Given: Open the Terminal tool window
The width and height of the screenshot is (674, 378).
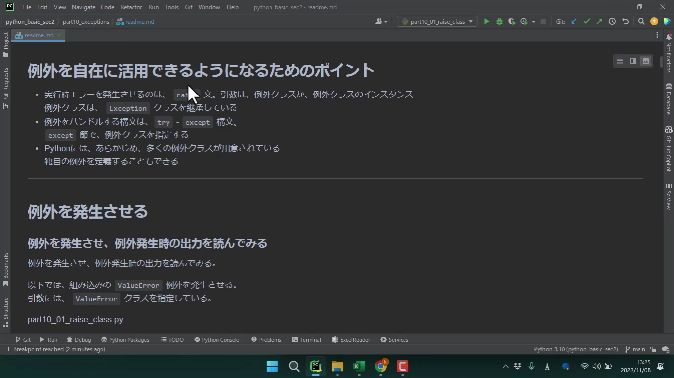Looking at the screenshot, I should (306, 340).
